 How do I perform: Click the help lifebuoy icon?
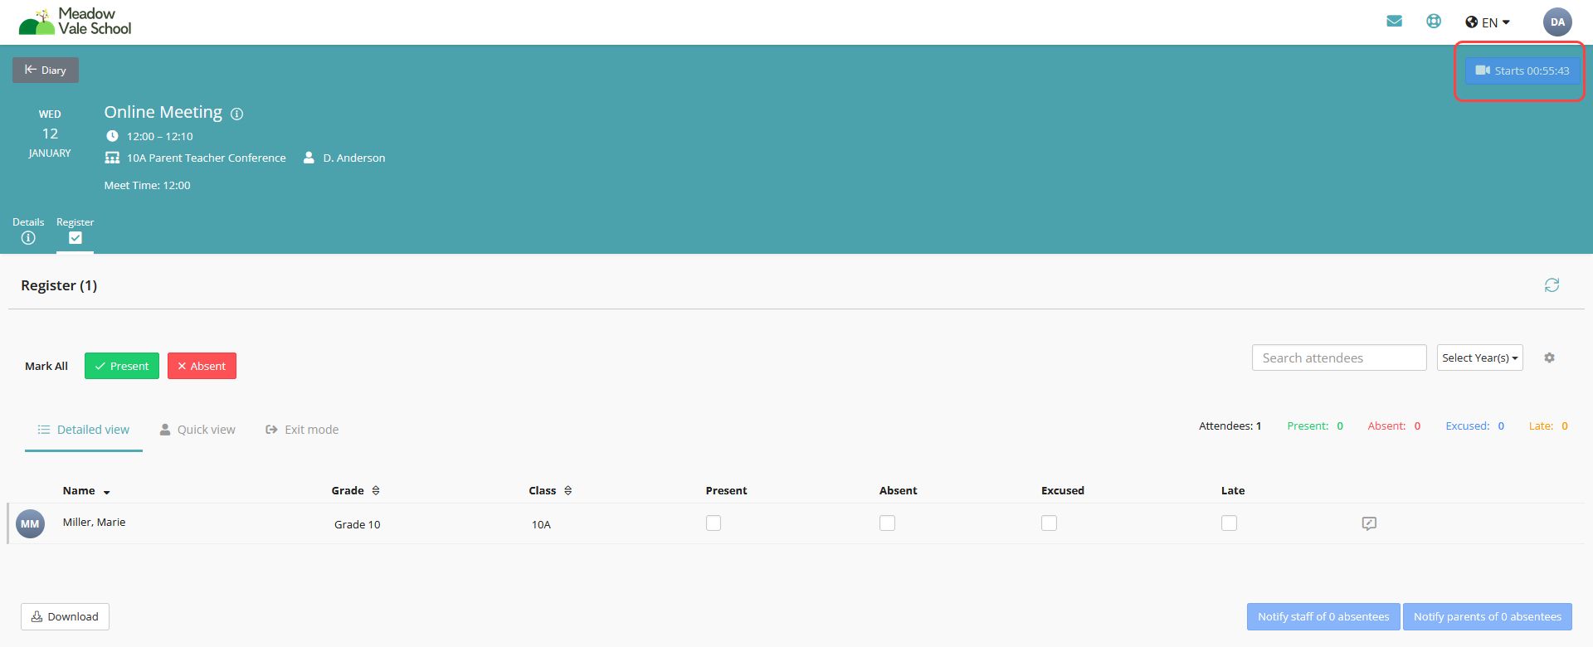tap(1434, 22)
